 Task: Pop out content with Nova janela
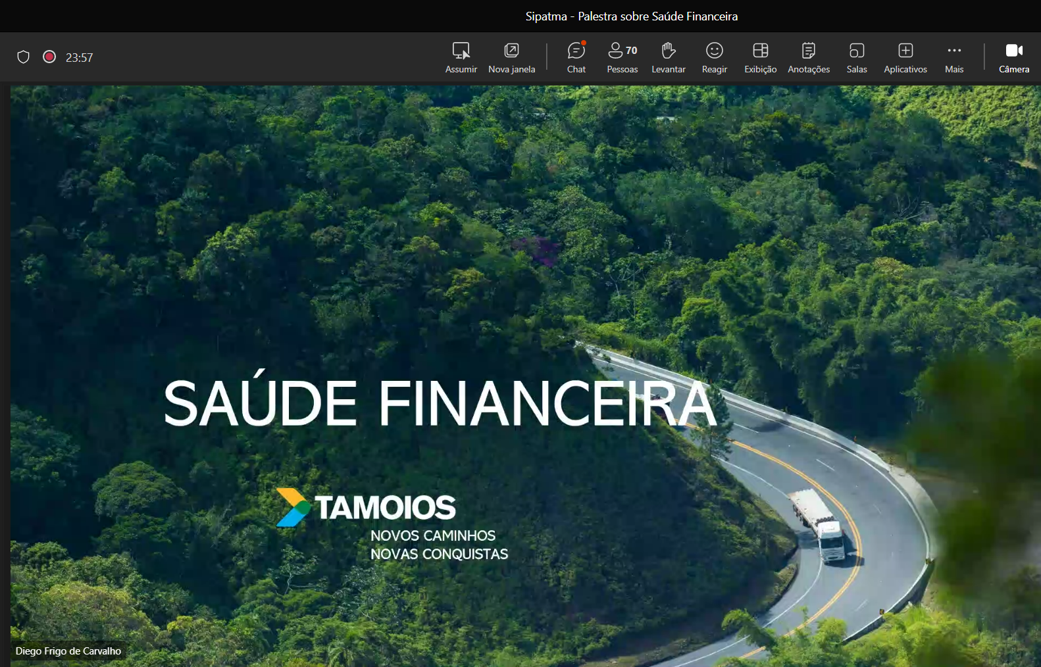click(511, 58)
